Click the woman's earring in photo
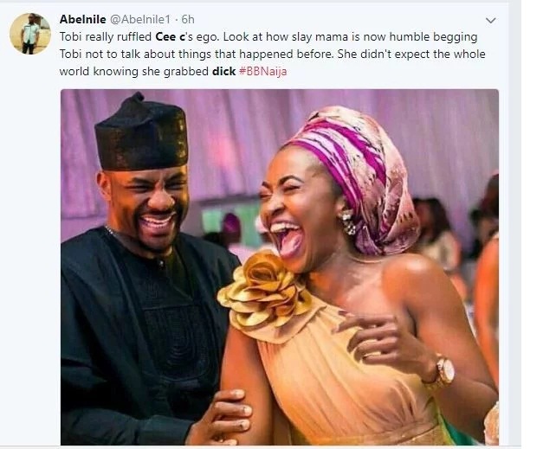The width and height of the screenshot is (556, 449). click(347, 222)
